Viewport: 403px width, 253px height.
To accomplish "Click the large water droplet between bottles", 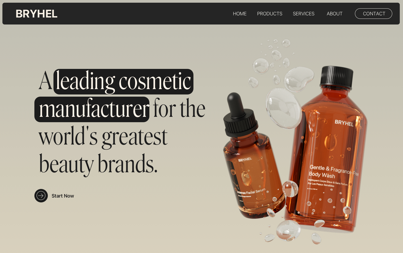I will 283,108.
